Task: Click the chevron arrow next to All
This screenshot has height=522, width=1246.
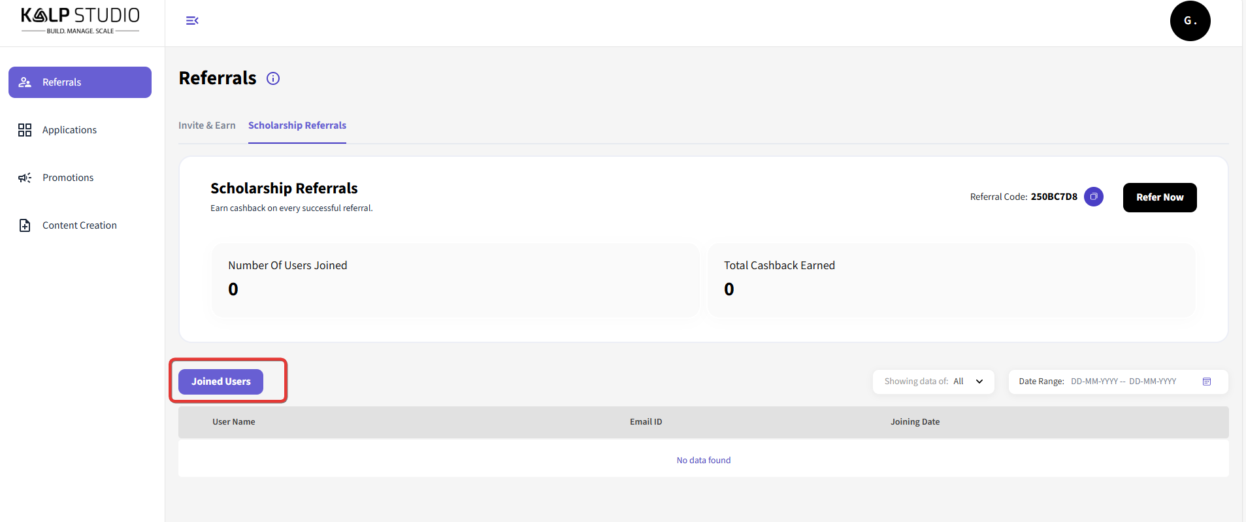Action: (979, 382)
